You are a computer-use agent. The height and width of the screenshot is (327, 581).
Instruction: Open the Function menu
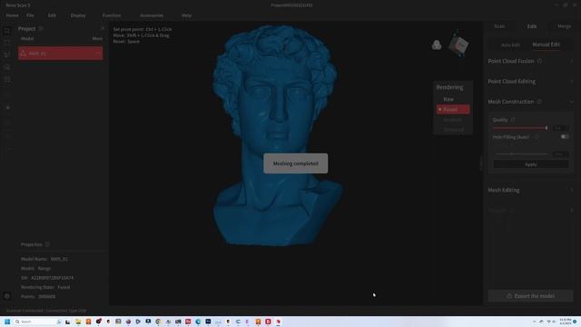112,15
